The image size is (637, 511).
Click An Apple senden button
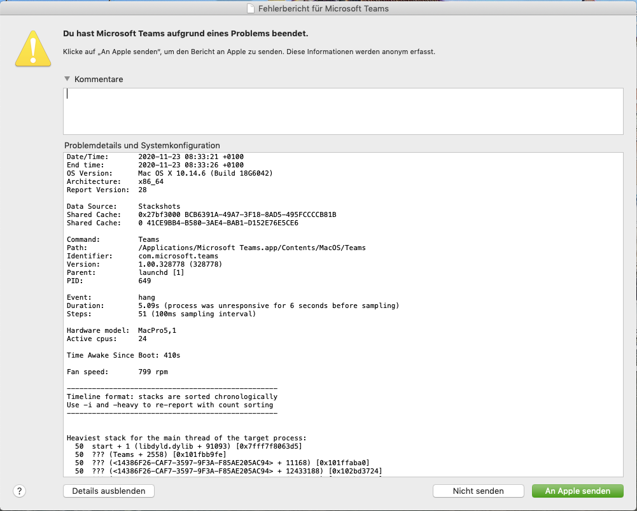pos(577,491)
